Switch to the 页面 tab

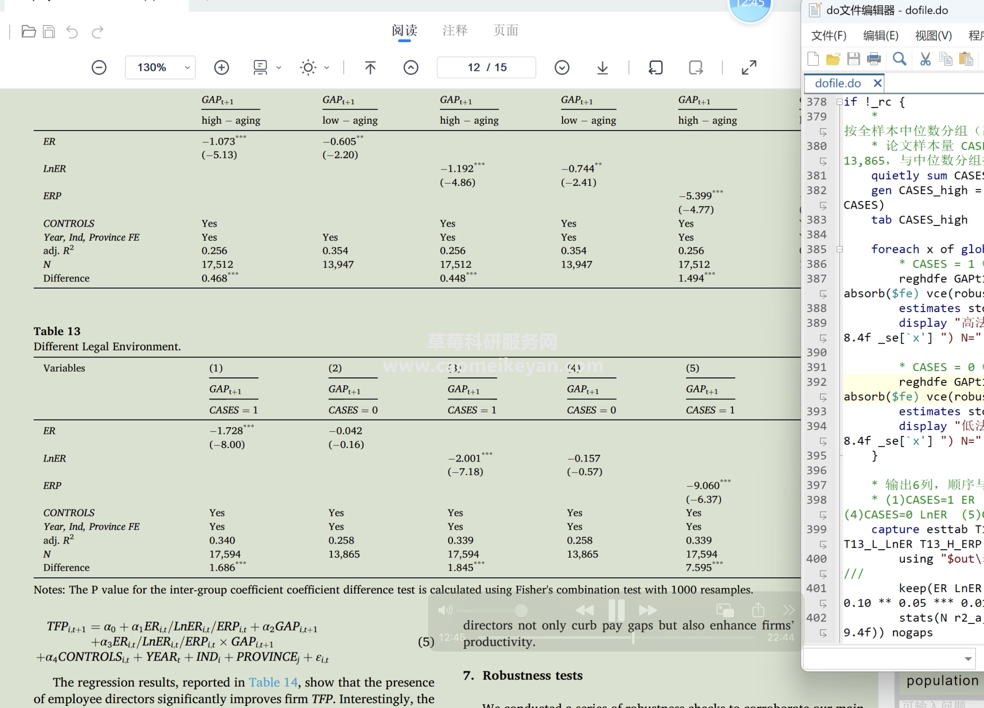(506, 30)
